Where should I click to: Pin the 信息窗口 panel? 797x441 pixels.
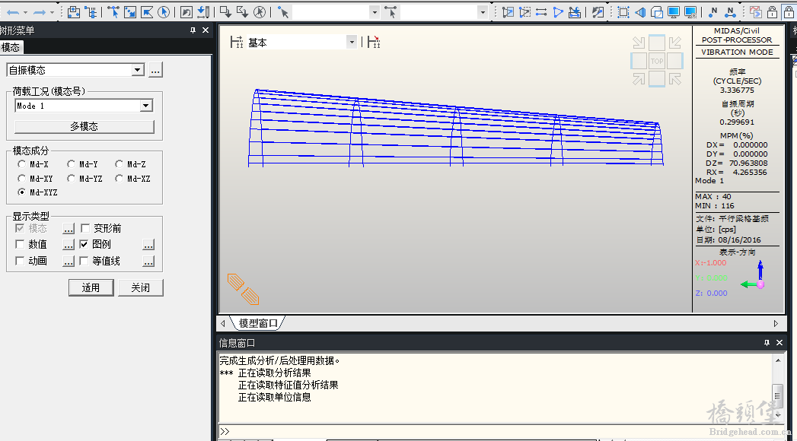coord(767,343)
